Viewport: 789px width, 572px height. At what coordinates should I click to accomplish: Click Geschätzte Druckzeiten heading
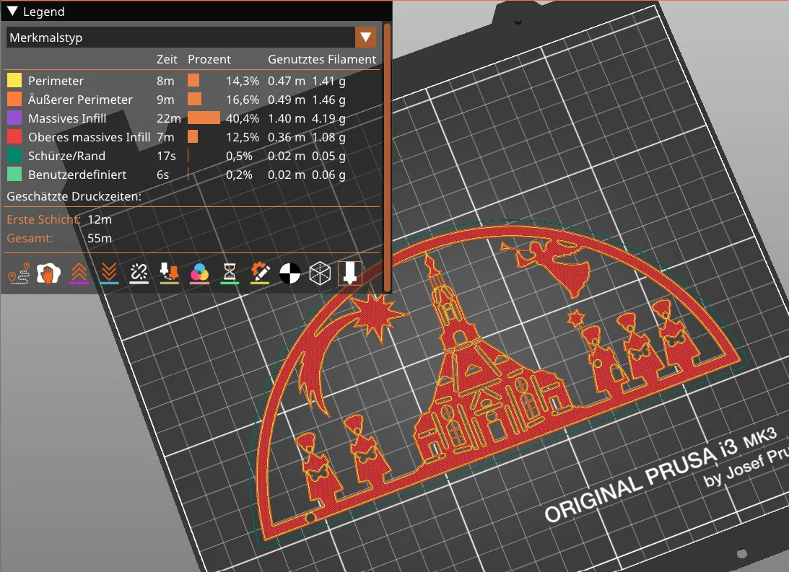coord(74,196)
